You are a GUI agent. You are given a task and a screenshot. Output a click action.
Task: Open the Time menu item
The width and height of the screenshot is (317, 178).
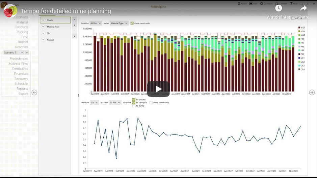(x=24, y=37)
